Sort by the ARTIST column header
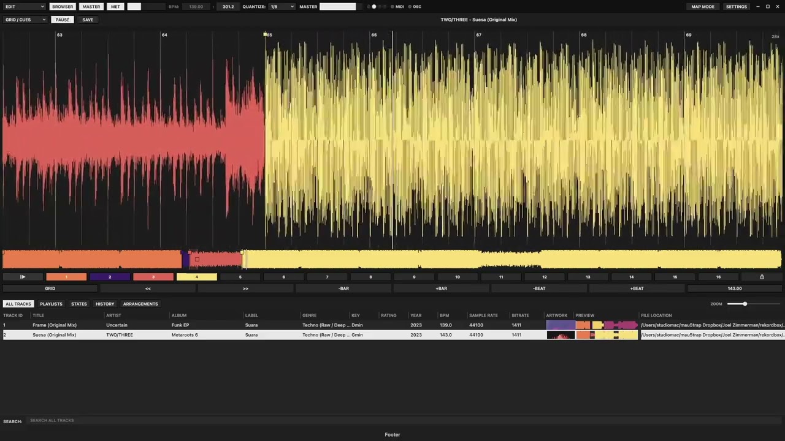 tap(113, 315)
